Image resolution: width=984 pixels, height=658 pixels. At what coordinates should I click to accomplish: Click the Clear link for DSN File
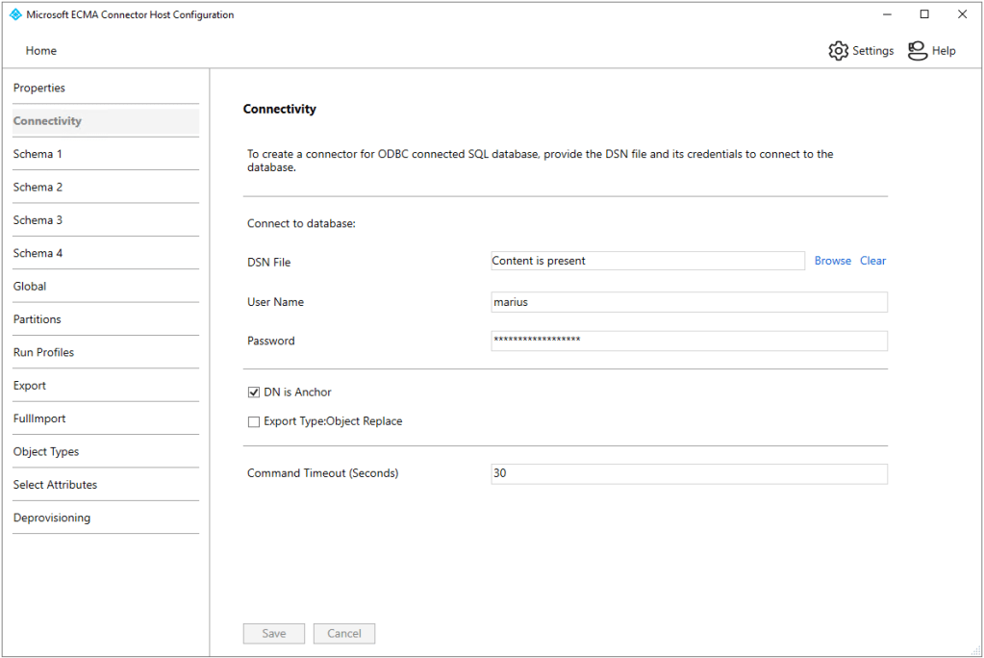coord(872,261)
